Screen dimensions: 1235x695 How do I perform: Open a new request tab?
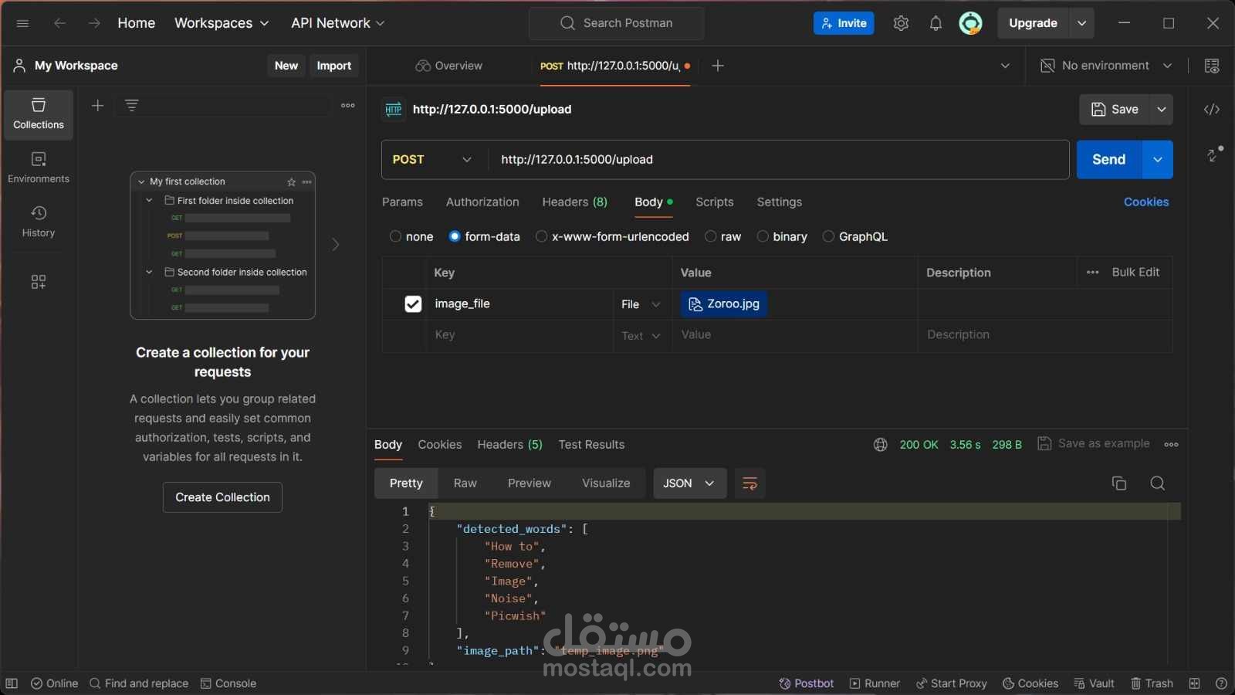point(718,66)
